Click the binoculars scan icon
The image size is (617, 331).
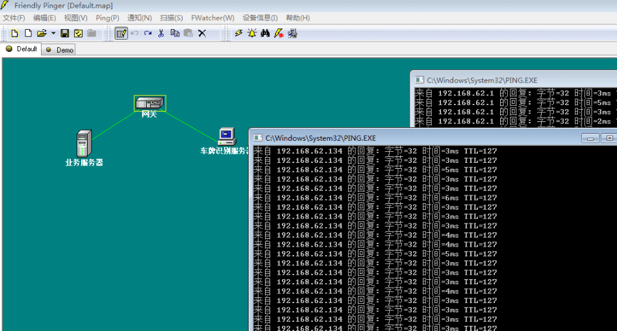[x=265, y=33]
